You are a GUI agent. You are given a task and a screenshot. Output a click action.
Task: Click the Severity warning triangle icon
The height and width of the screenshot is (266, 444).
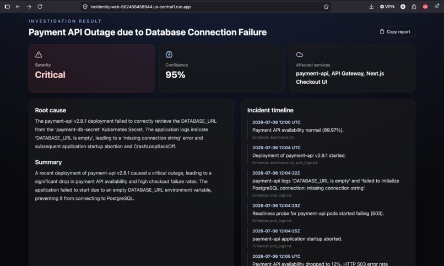point(39,55)
